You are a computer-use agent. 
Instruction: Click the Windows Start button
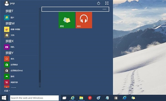(4, 98)
